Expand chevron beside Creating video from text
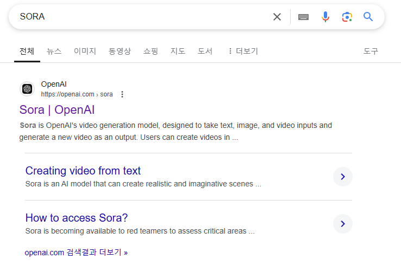The width and height of the screenshot is (401, 278). 343,177
